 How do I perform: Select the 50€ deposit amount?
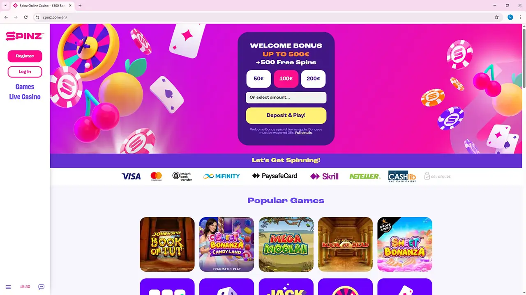click(x=258, y=79)
